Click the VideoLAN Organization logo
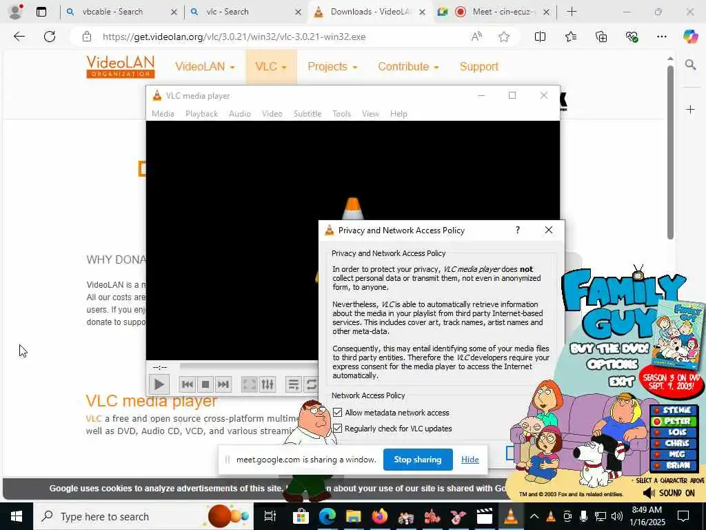This screenshot has width=706, height=530. [120, 67]
